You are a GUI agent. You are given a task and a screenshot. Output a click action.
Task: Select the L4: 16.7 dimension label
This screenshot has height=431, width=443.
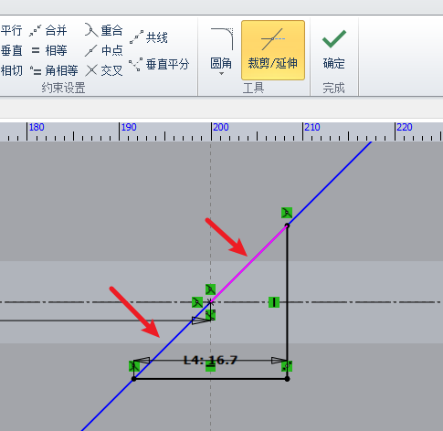(210, 360)
